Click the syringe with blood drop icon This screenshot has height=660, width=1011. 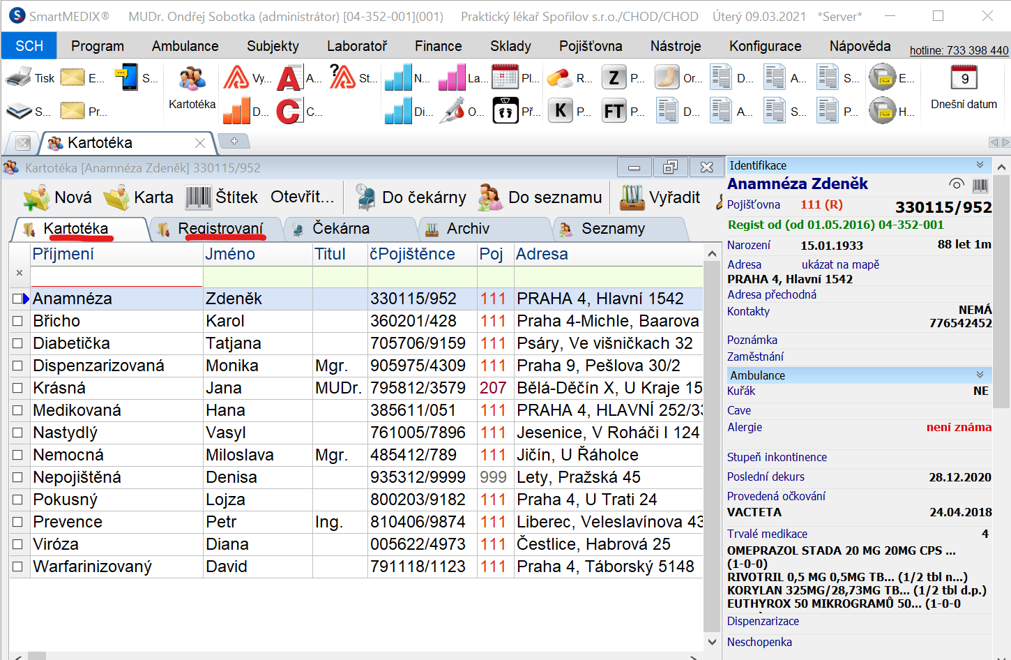(x=452, y=111)
